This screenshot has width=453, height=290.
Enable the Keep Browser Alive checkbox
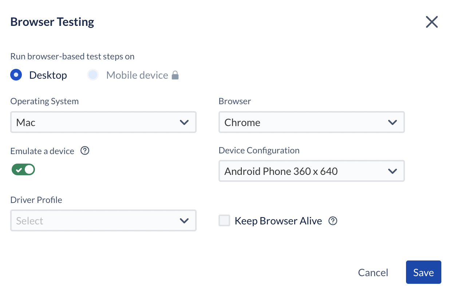tap(224, 220)
